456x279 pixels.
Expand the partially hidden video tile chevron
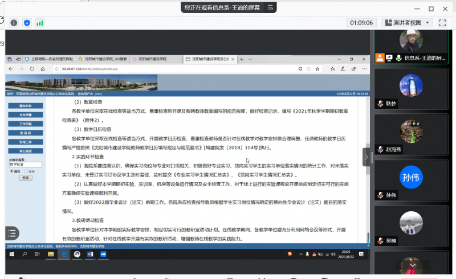tap(413, 265)
